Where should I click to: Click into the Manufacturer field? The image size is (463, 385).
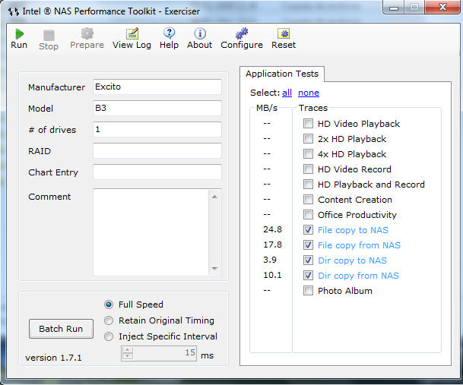(157, 87)
